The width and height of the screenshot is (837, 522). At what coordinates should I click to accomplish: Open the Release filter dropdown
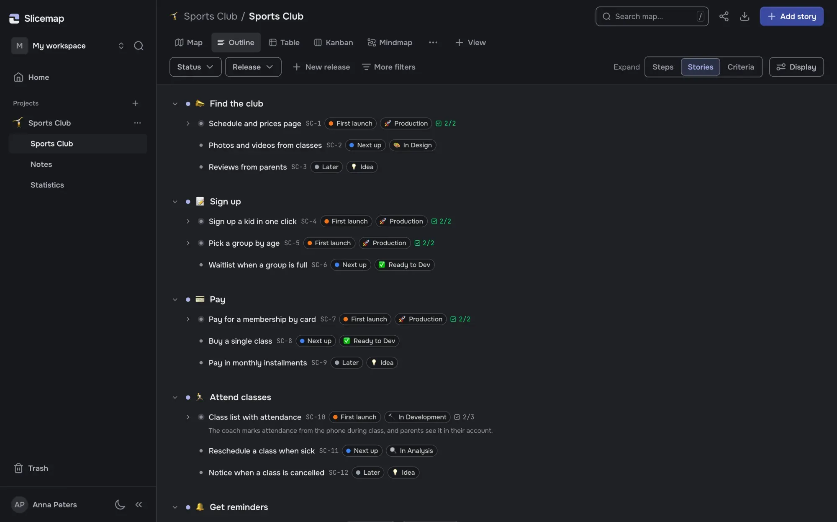point(253,67)
